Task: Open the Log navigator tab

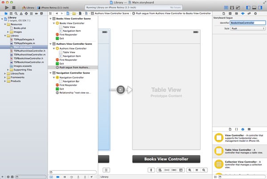Action: click(x=41, y=14)
